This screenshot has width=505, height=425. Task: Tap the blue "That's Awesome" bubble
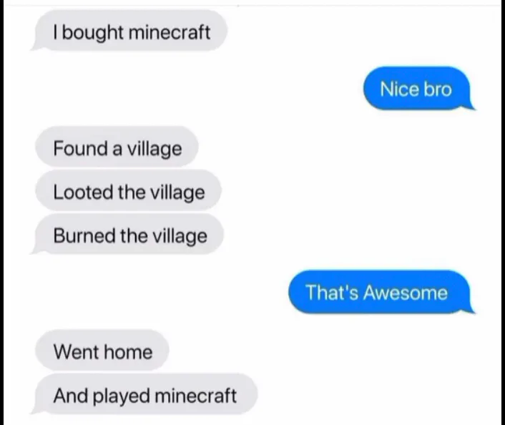coord(381,292)
